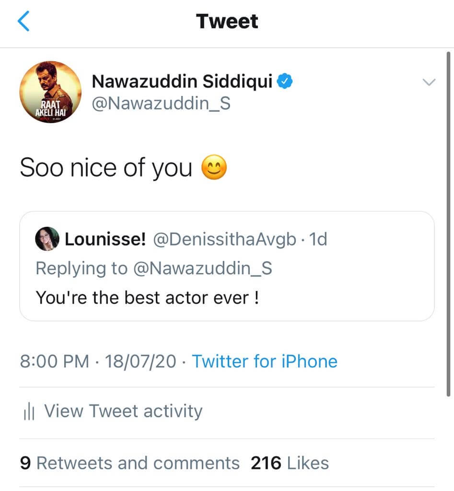Click the Lounisse! display name
This screenshot has height=491, width=454.
105,239
